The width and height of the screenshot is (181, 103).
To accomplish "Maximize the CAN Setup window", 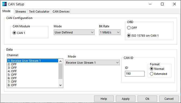I will coord(162,4).
